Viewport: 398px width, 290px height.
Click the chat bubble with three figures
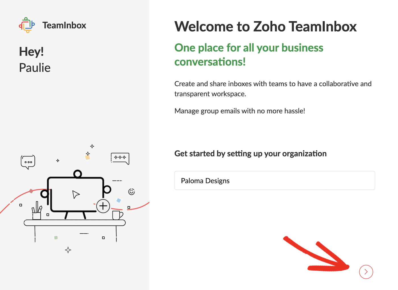(120, 158)
